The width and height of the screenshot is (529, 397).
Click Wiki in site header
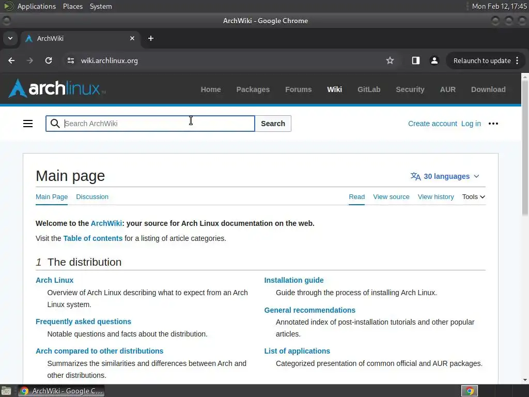pos(334,89)
